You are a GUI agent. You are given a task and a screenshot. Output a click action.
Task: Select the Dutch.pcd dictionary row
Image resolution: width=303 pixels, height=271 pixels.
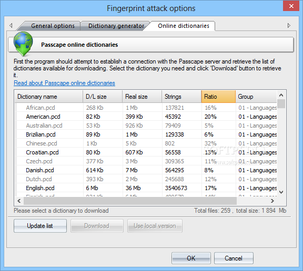146,179
